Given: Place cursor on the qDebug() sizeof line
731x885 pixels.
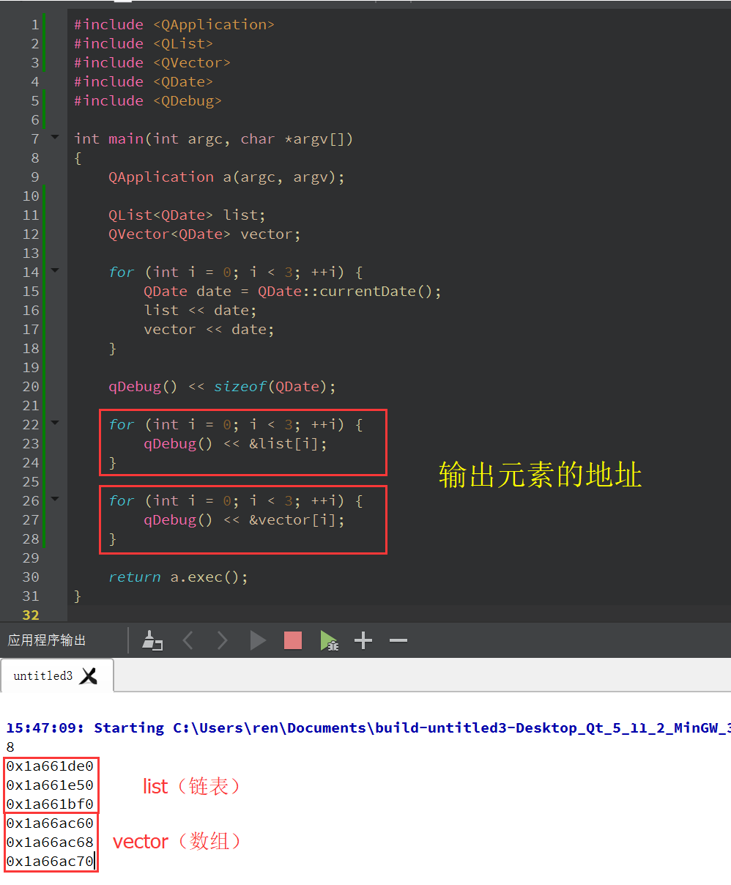Looking at the screenshot, I should point(220,386).
